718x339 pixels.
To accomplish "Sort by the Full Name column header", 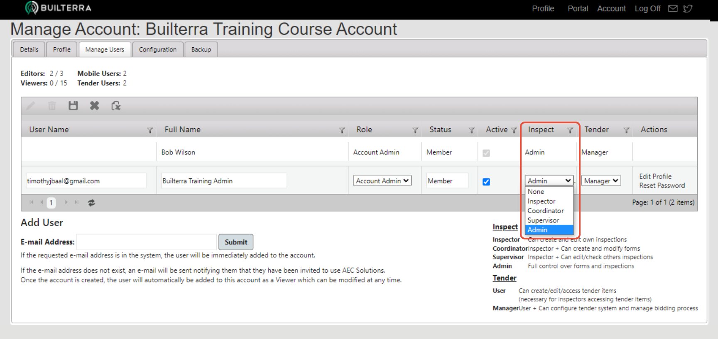I will pyautogui.click(x=182, y=129).
